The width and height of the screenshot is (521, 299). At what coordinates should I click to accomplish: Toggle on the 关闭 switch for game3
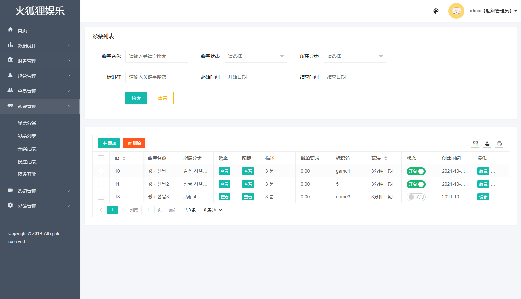coord(416,197)
